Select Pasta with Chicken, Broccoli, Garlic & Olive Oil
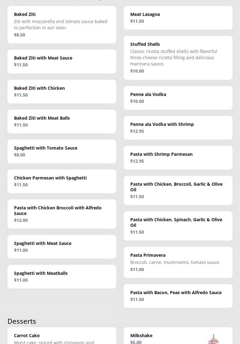Image resolution: width=240 pixels, height=344 pixels. point(178,190)
